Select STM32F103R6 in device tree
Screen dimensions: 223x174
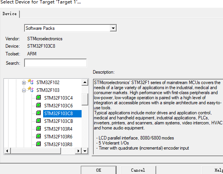58,137
